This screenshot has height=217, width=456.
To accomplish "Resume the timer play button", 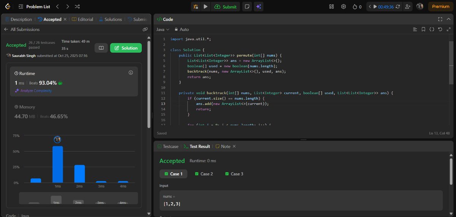I will pos(375,7).
